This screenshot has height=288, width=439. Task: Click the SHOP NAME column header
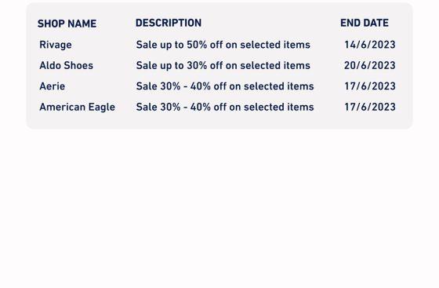(67, 24)
